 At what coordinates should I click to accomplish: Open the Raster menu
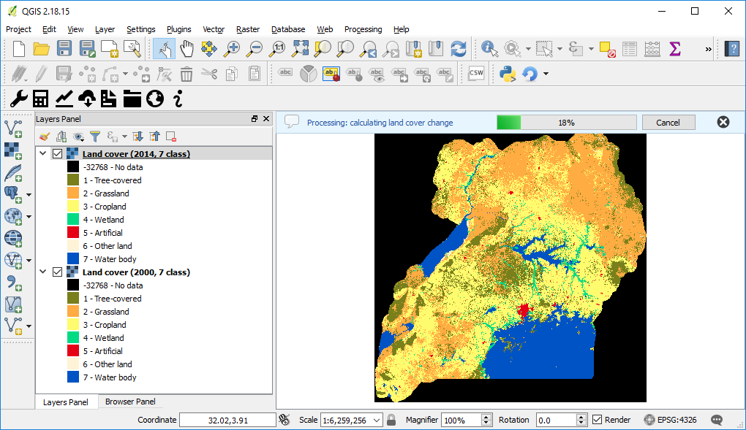[247, 29]
